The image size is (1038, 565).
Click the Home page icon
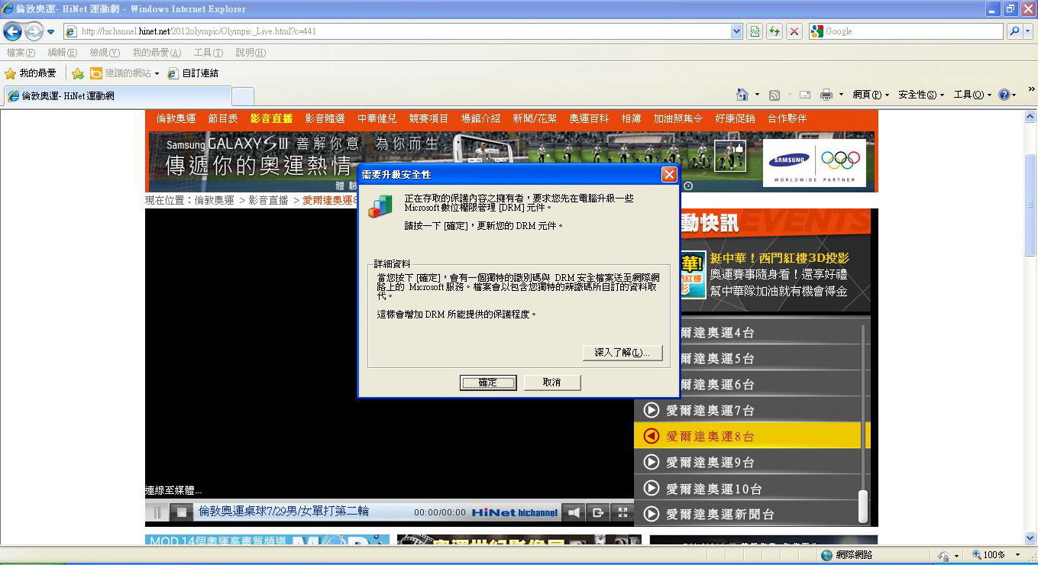tap(742, 95)
